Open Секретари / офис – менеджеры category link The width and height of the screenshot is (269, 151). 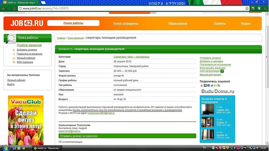[x=131, y=57]
